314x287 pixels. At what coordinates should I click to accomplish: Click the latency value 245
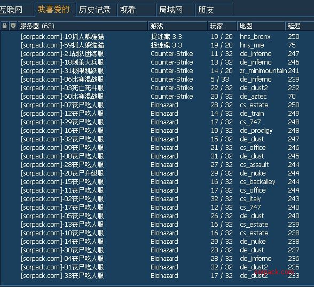point(294,156)
